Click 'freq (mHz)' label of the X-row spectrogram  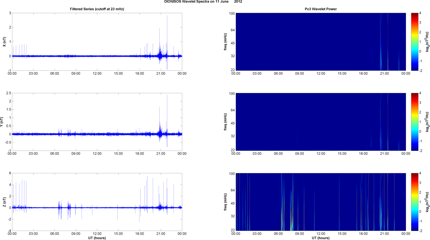click(x=226, y=42)
